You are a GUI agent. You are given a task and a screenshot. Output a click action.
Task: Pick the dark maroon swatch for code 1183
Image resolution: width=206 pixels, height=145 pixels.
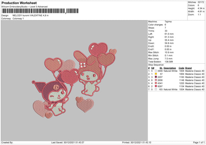coord(156,77)
